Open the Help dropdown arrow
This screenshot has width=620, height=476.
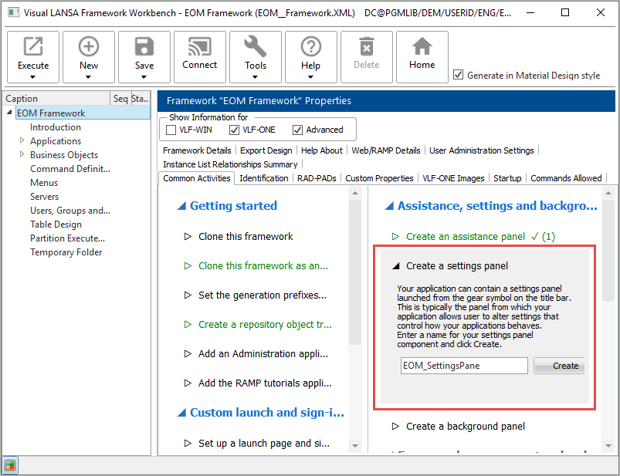311,77
